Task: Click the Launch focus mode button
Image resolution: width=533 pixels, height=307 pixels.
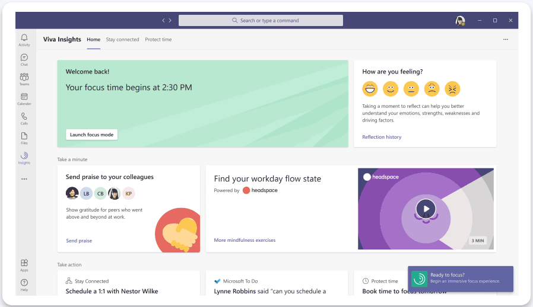Action: pos(91,135)
